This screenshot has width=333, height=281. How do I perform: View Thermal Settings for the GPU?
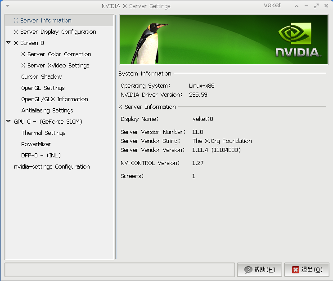point(43,133)
